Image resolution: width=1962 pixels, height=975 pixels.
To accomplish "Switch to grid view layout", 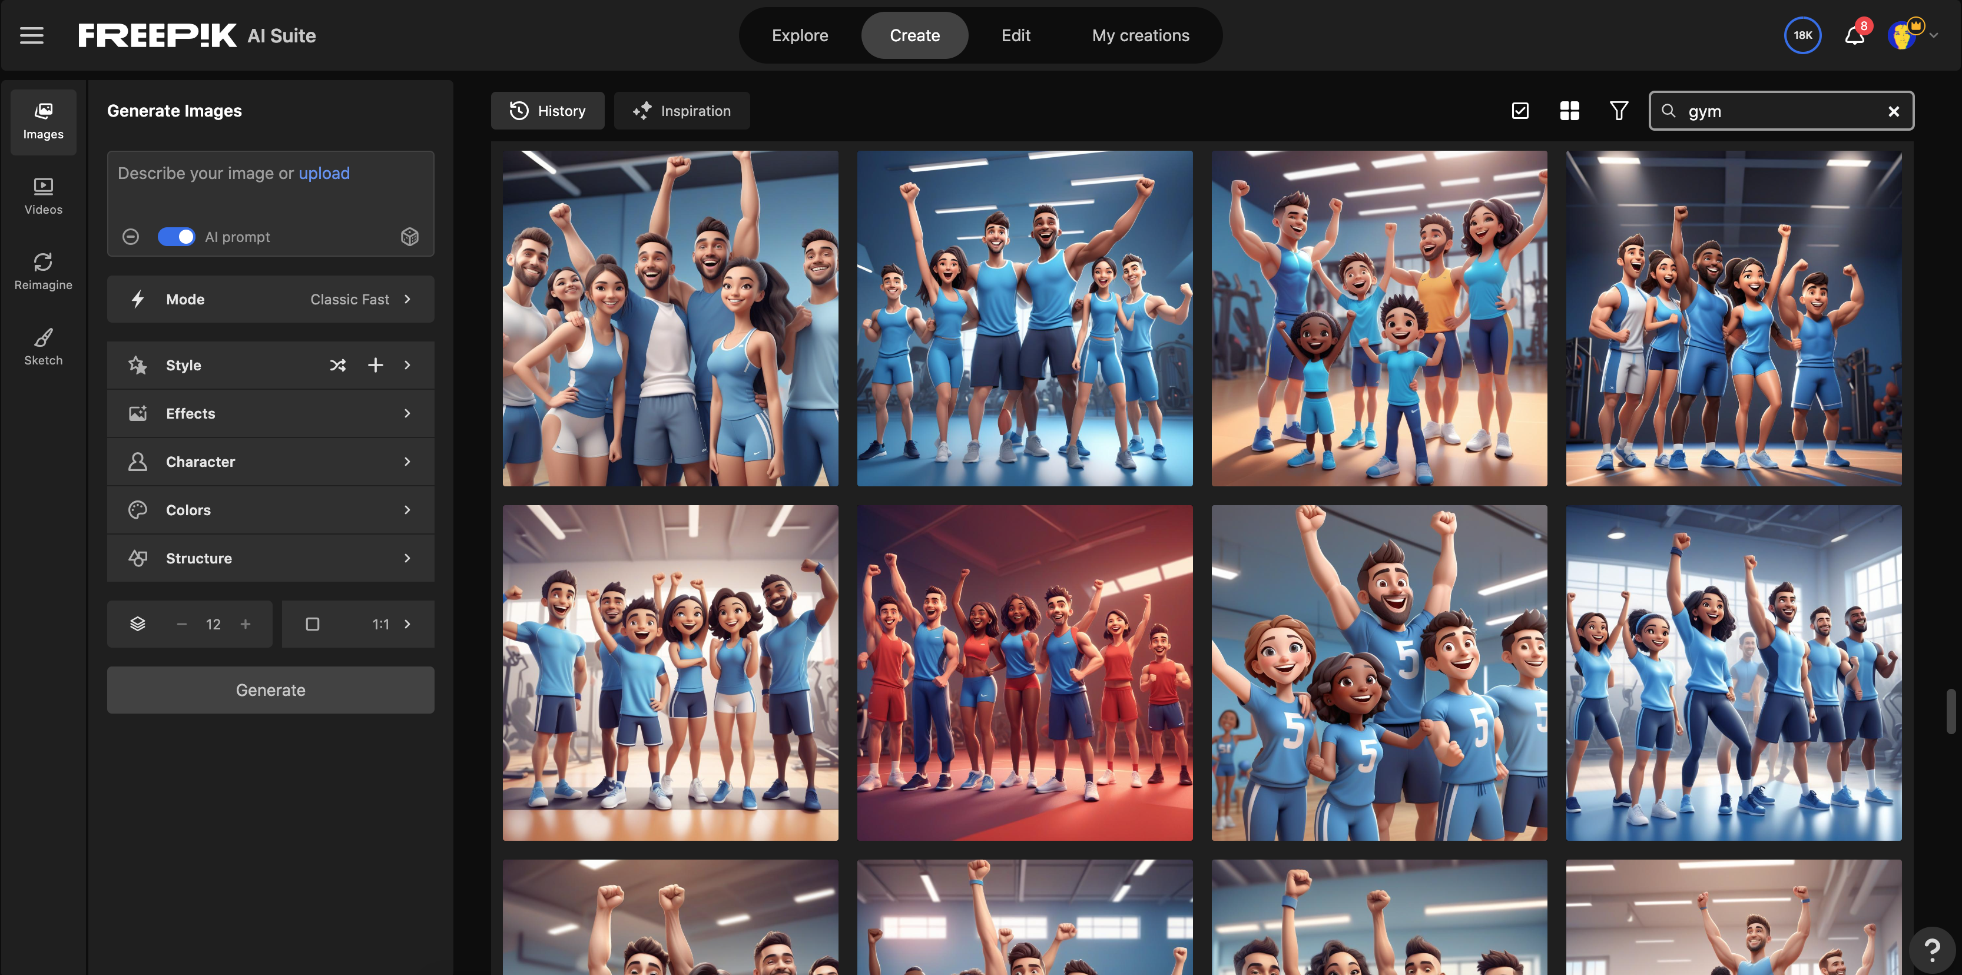I will 1569,111.
